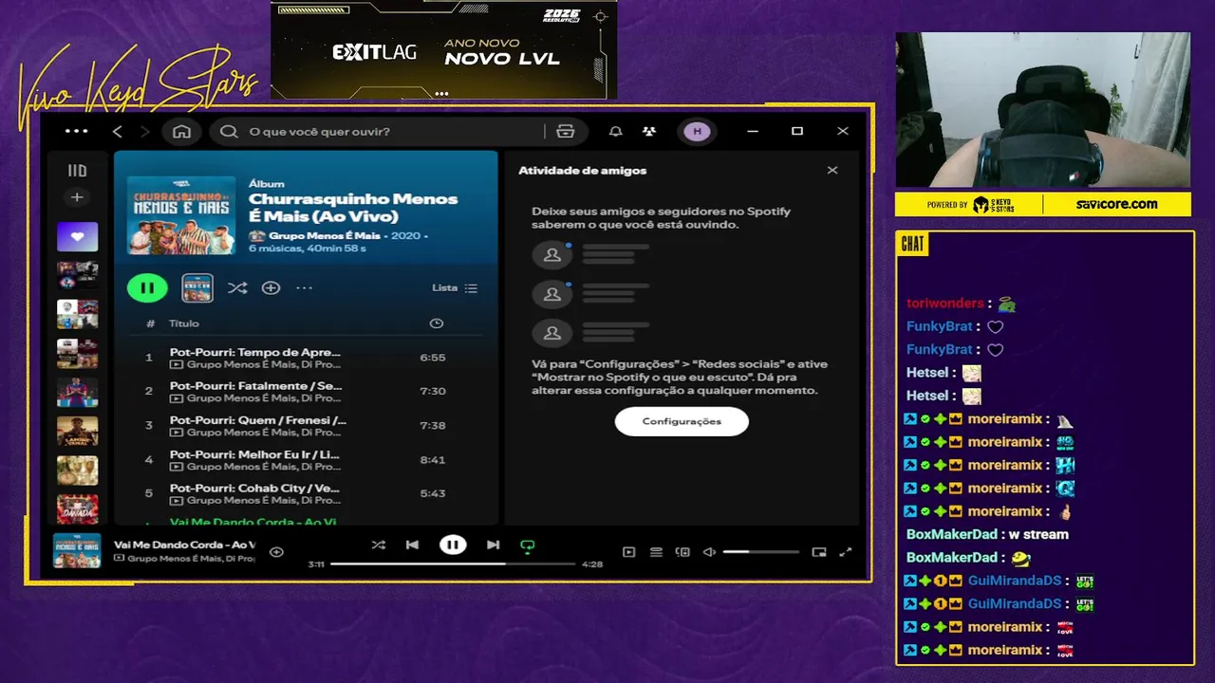Toggle shuffle in the player bar
The image size is (1215, 683).
point(378,545)
